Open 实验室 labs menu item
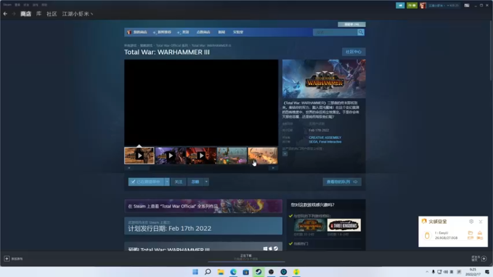493x277 pixels. point(238,32)
